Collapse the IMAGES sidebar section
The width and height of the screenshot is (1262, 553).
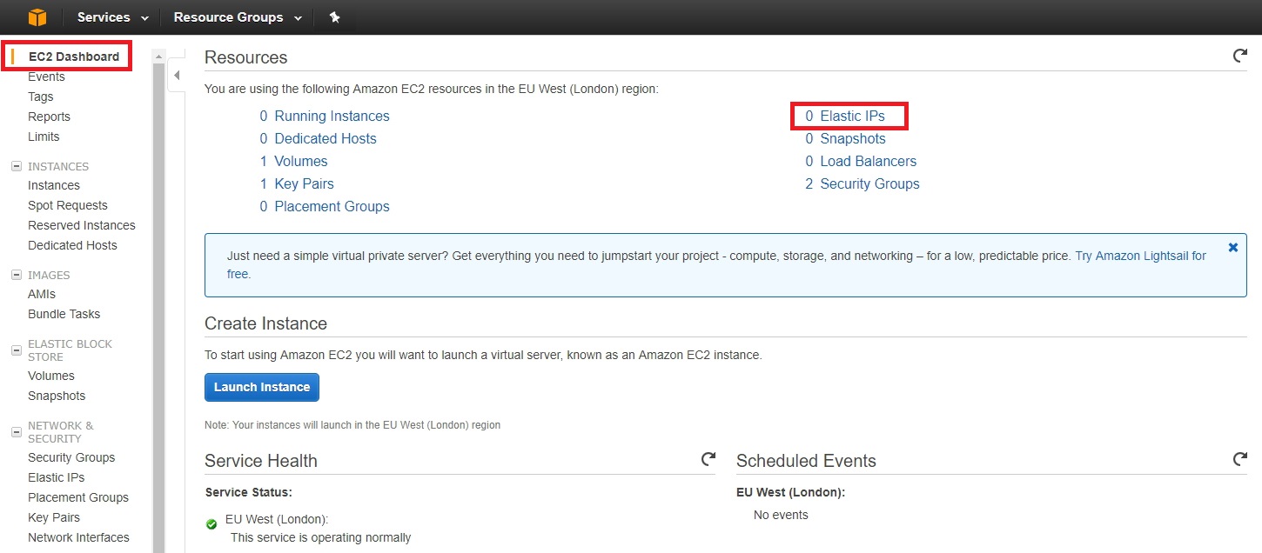(x=16, y=275)
